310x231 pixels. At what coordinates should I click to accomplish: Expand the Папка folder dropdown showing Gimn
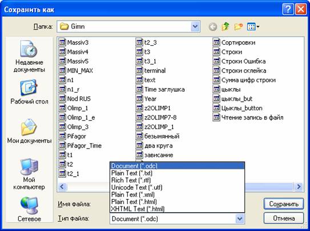pos(195,26)
